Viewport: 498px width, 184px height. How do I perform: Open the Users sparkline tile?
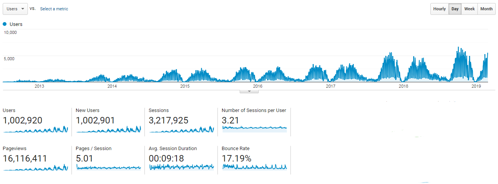pos(35,130)
